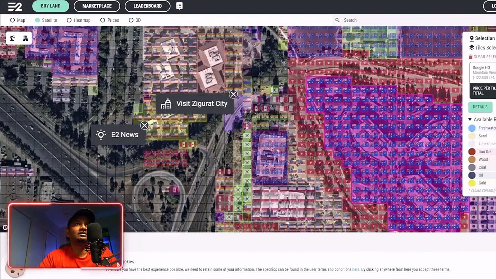The width and height of the screenshot is (496, 279).
Task: Select the building grid map tool
Action: coord(25,38)
